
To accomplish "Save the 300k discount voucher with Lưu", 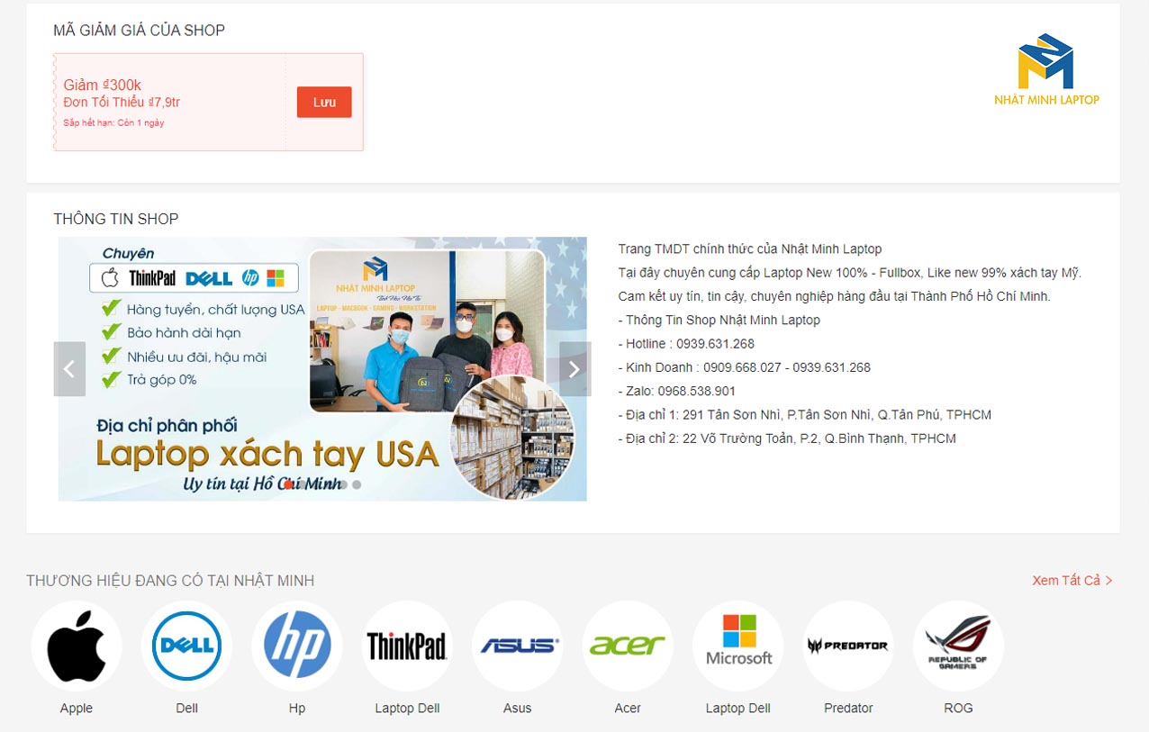I will click(x=324, y=102).
